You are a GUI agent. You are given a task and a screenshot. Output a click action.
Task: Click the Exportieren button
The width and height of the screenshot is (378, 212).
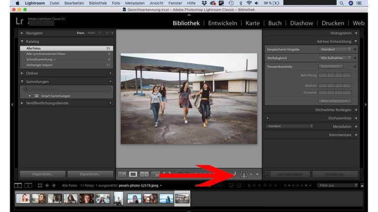click(90, 174)
